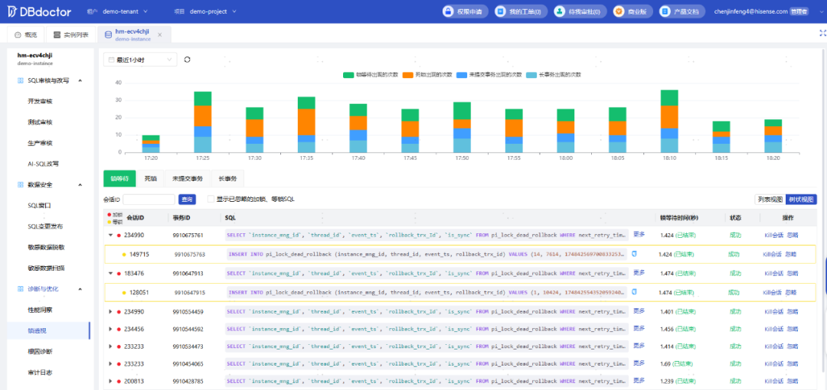
Task: Copy SQL of session 128051 row
Action: coord(635,291)
